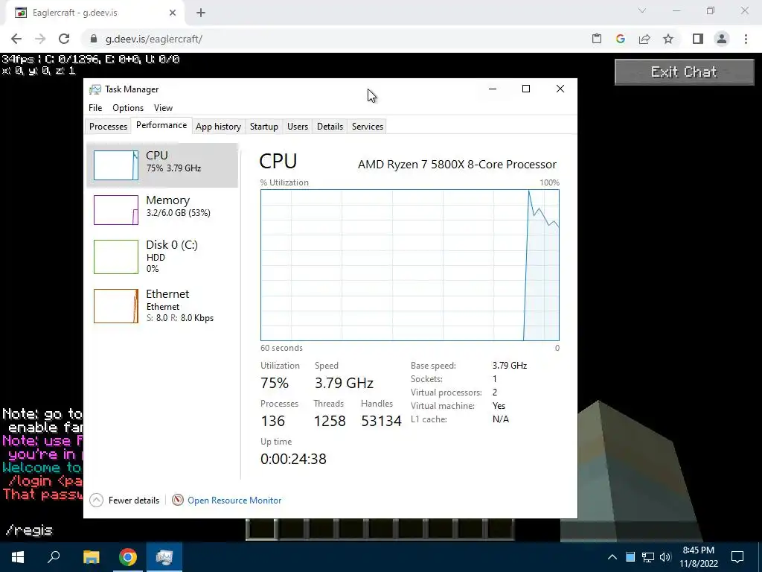This screenshot has height=572, width=762.
Task: Select the Ethernet performance item
Action: (x=162, y=306)
